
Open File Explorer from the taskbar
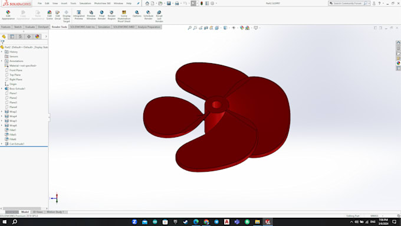point(257,222)
